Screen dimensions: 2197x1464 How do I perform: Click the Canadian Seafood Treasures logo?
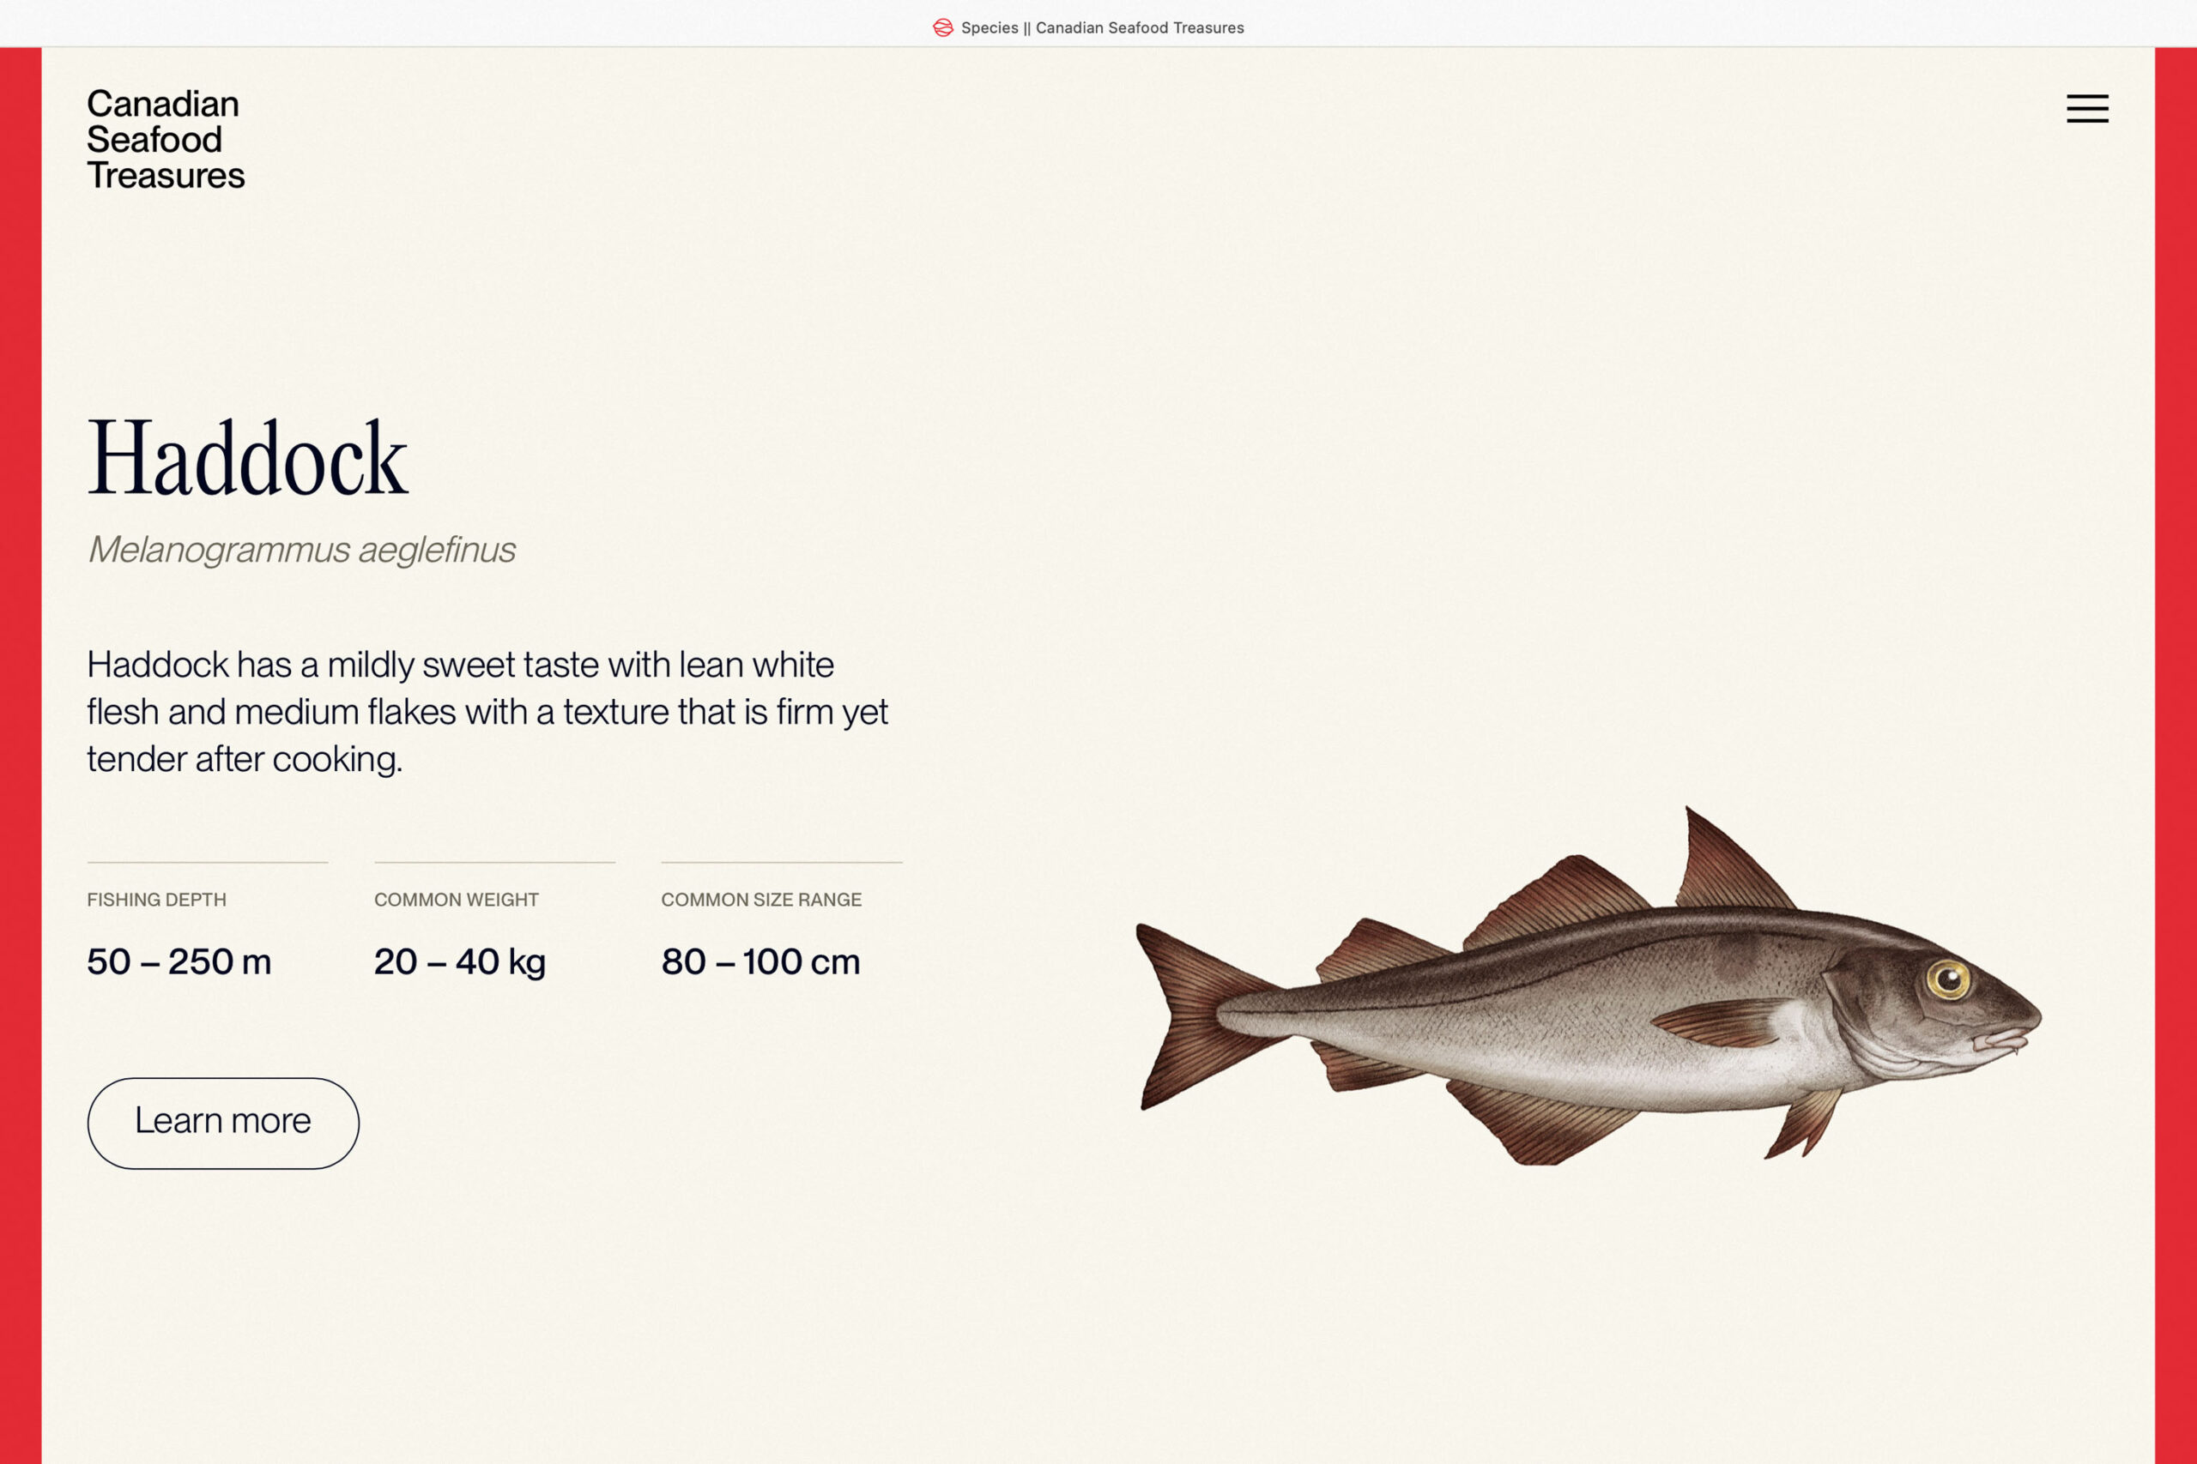(166, 139)
